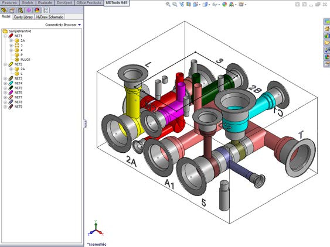Open the Edit Appearance color ball icon
Image resolution: width=330 pixels, height=247 pixels.
[x=224, y=5]
